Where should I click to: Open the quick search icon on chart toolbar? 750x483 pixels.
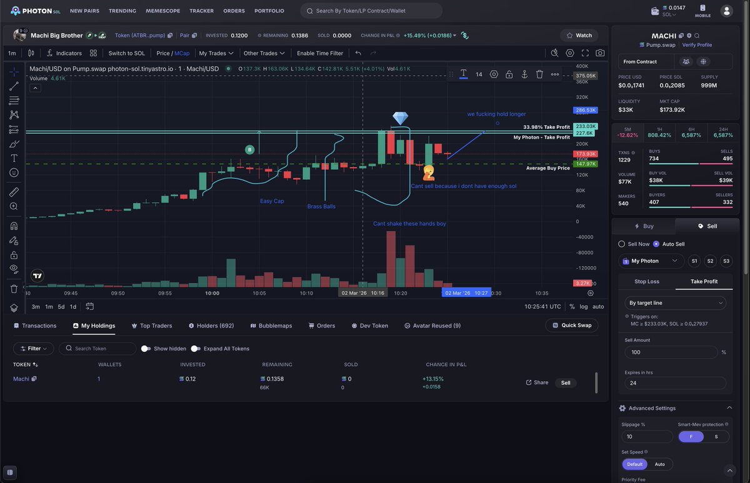(554, 53)
